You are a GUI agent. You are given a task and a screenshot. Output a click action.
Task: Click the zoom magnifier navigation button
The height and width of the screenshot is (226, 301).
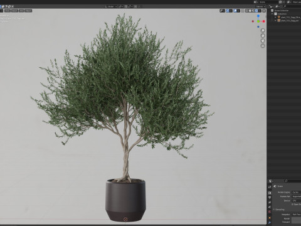click(x=263, y=30)
